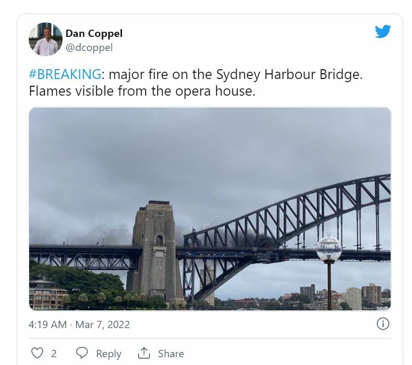Click the like count number 2
412x365 pixels.
[54, 354]
